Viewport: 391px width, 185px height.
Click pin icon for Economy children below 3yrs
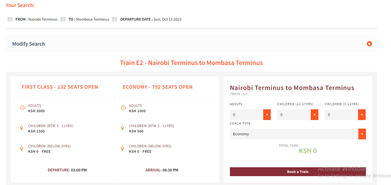coord(122,149)
